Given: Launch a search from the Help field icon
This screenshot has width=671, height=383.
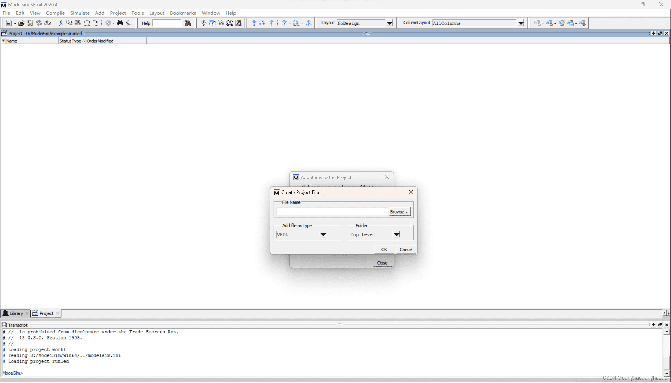Looking at the screenshot, I should point(188,23).
